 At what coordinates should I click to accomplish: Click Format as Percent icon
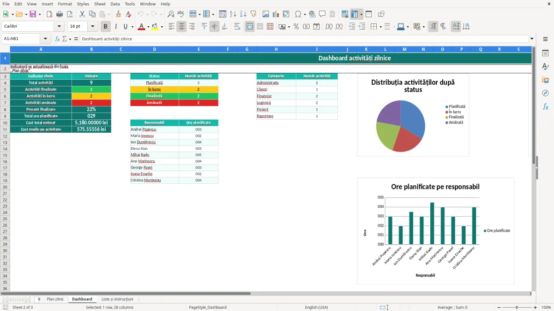pyautogui.click(x=296, y=27)
